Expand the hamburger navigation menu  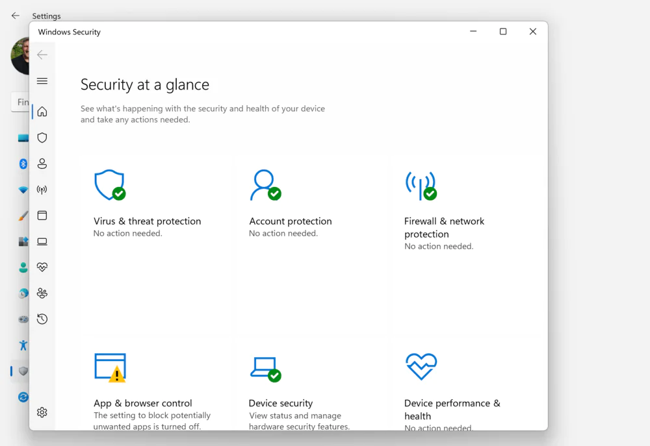(42, 81)
